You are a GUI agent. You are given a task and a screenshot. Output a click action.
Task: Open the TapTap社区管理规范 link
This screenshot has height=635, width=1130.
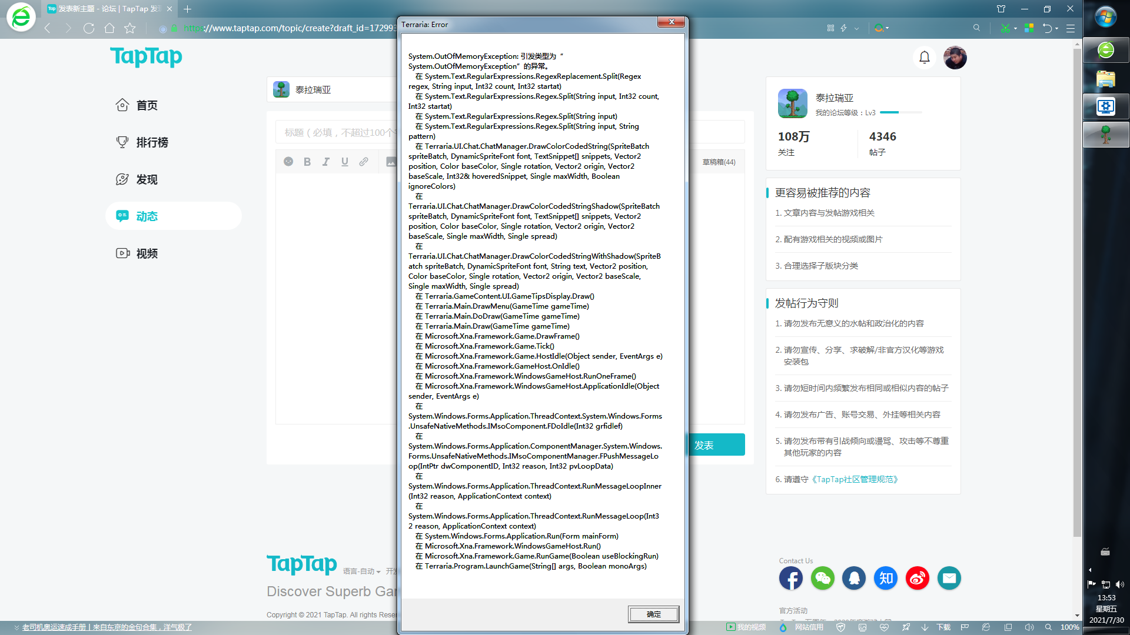coord(855,479)
